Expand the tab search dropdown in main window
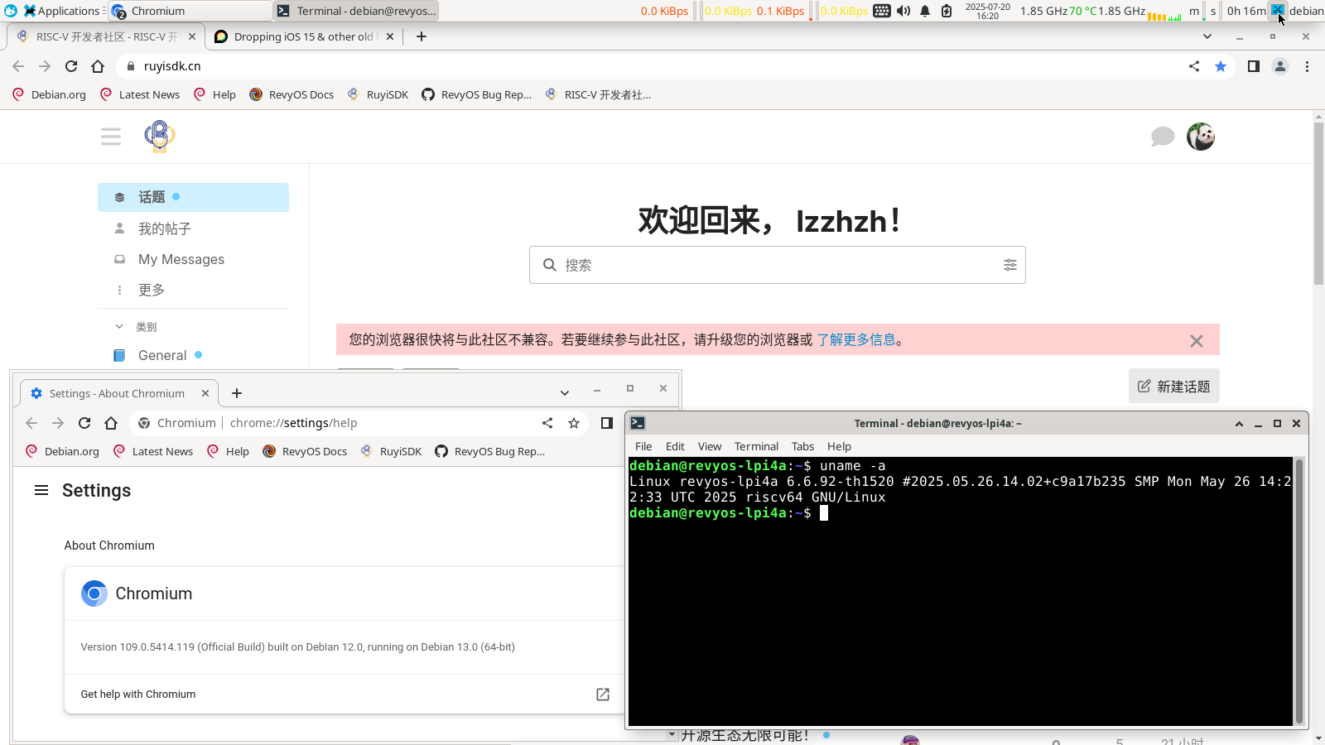1325x745 pixels. coord(1207,36)
